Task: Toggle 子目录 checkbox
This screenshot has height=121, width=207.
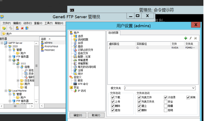Action: 166,97
